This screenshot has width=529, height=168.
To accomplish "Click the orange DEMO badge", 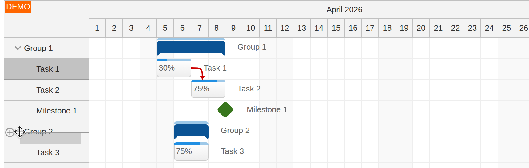I will (x=18, y=7).
